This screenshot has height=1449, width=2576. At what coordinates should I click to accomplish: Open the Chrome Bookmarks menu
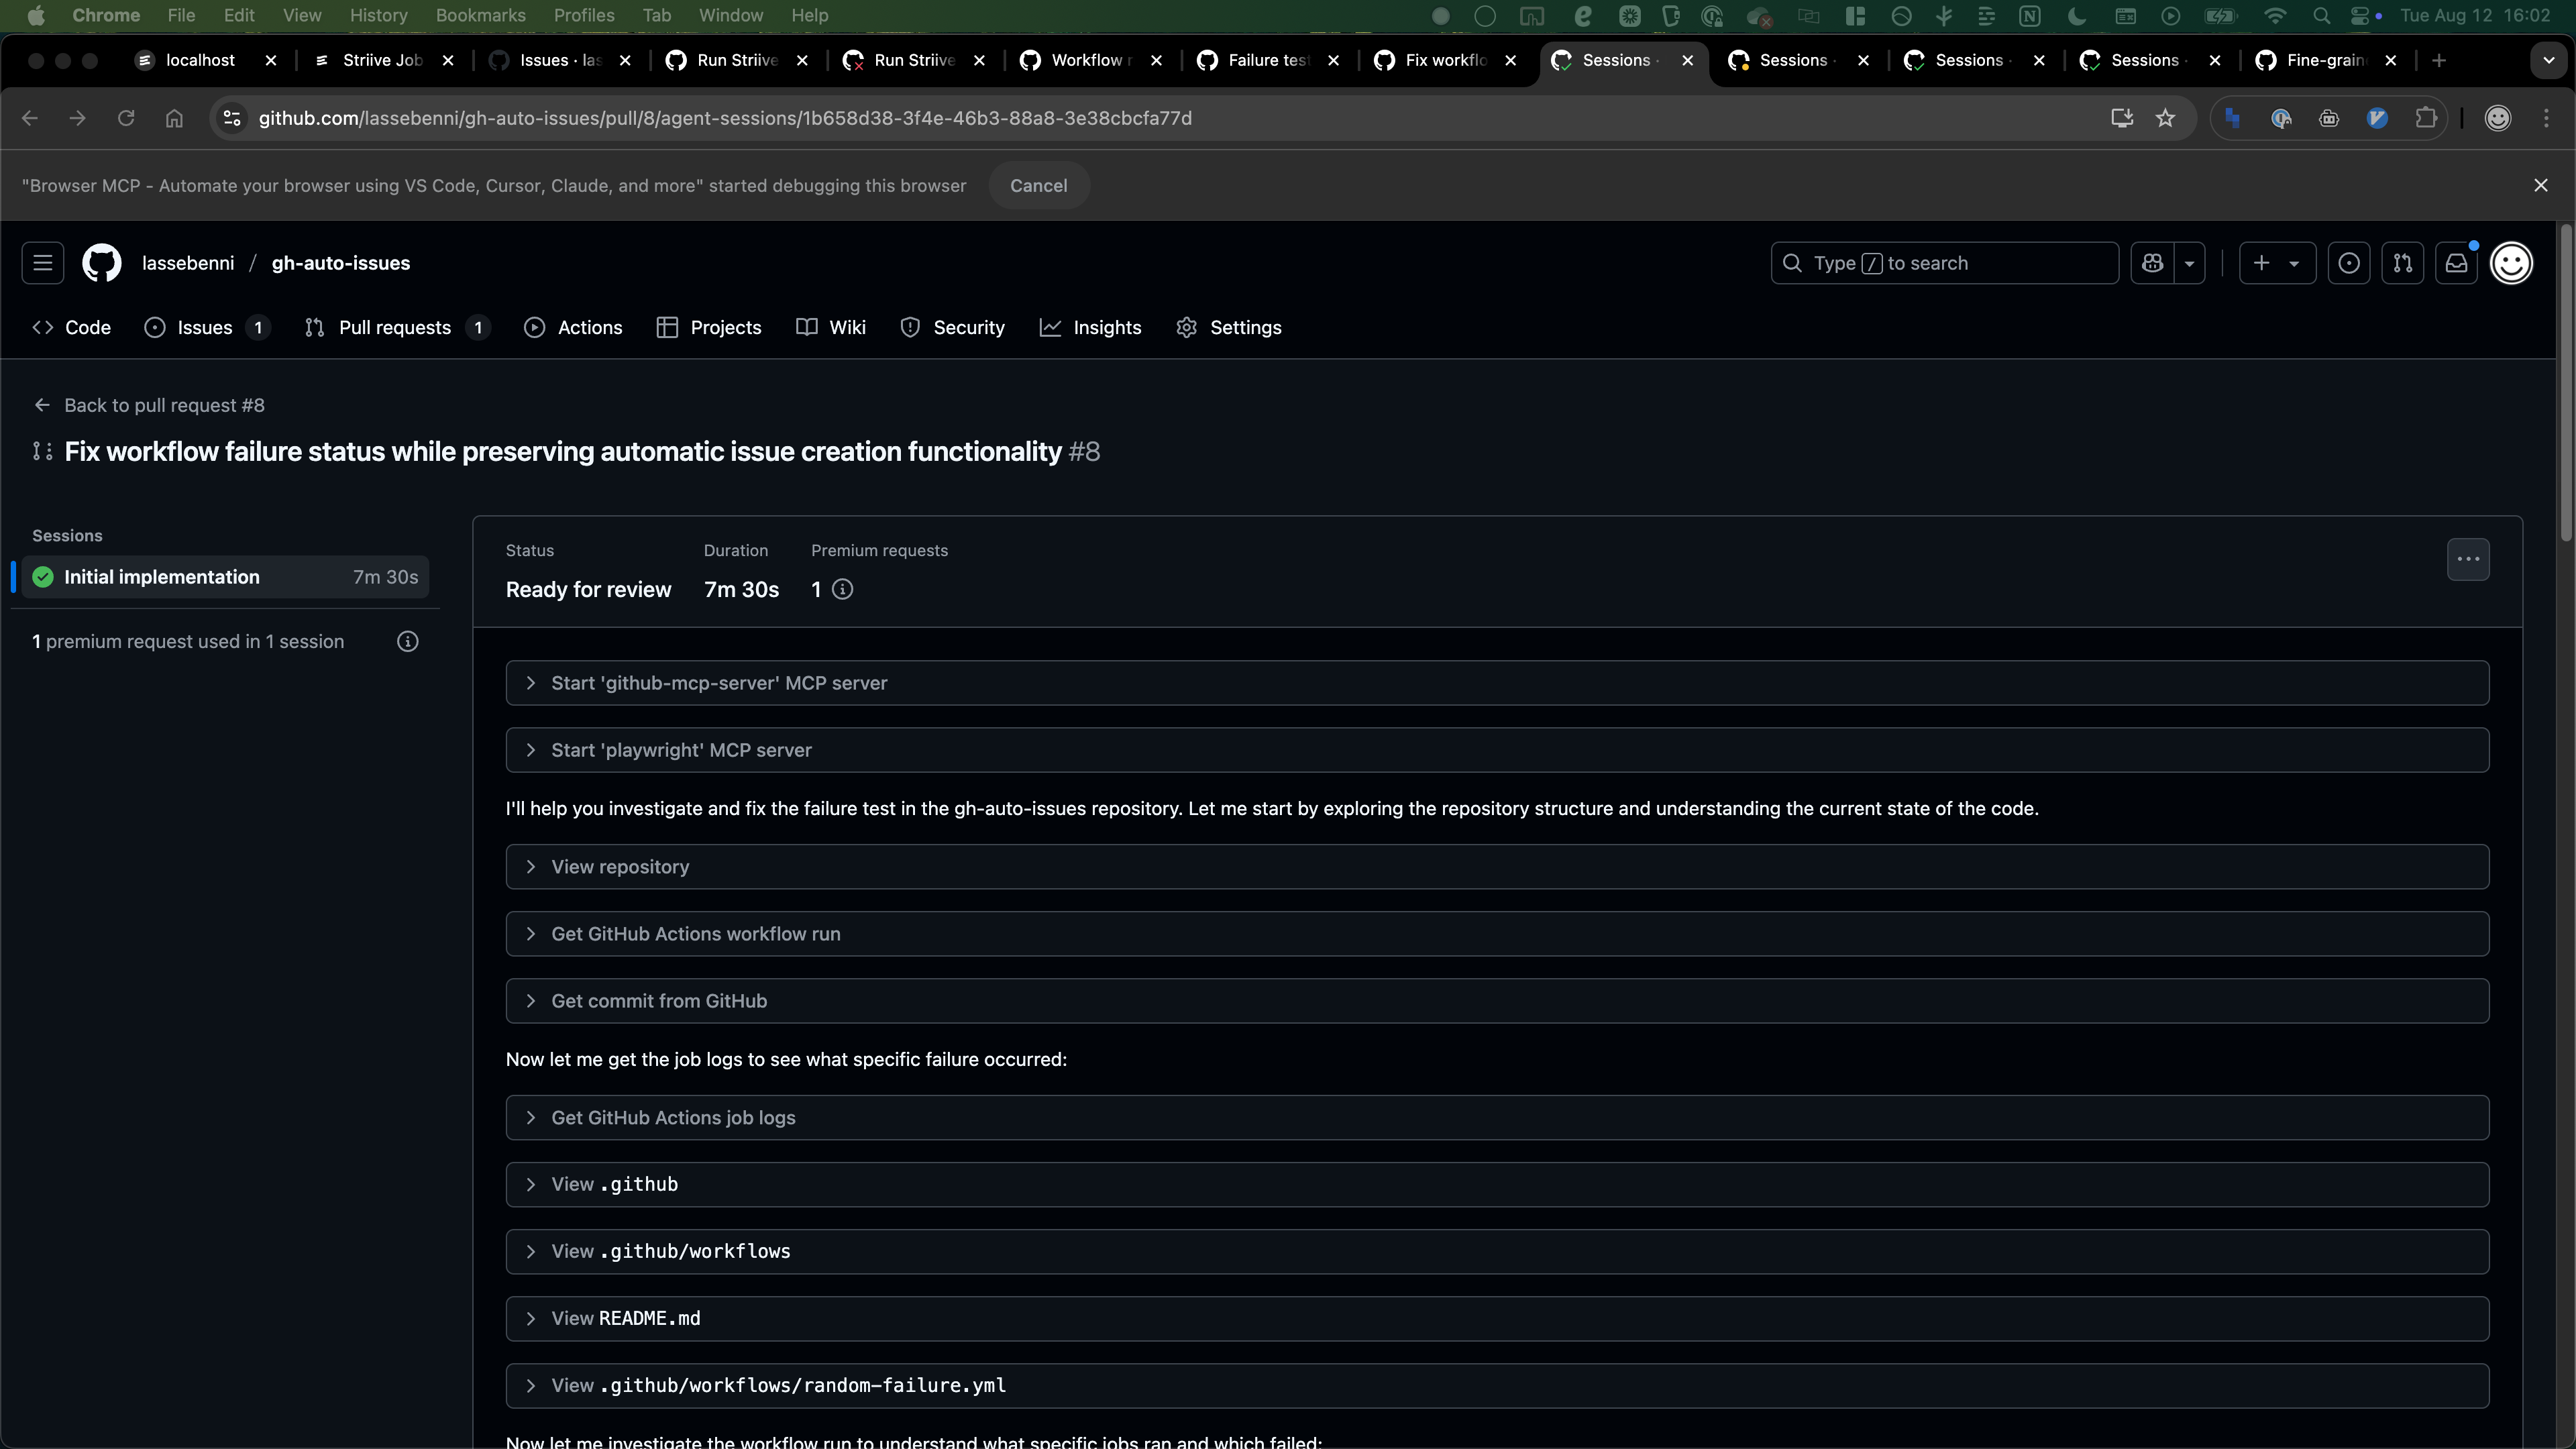[x=480, y=15]
